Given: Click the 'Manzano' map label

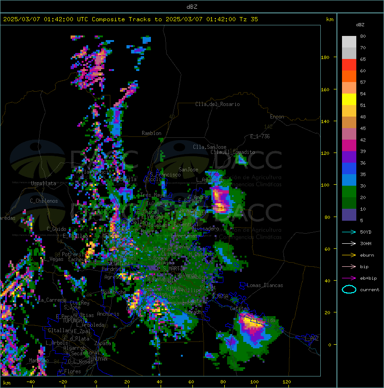Looking at the screenshot, I should [39, 360].
